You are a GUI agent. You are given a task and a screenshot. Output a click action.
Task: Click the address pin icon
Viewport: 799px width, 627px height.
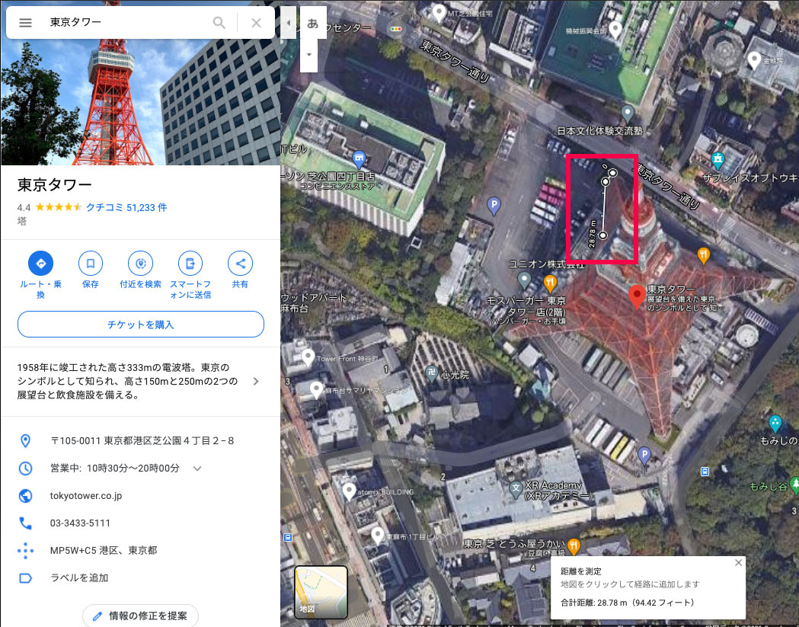click(x=25, y=441)
